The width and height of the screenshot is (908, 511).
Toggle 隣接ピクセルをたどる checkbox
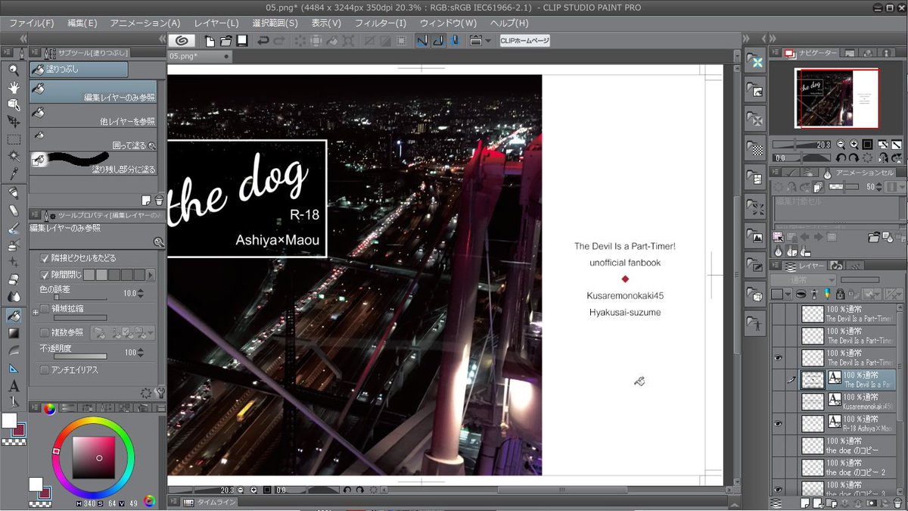tap(45, 258)
